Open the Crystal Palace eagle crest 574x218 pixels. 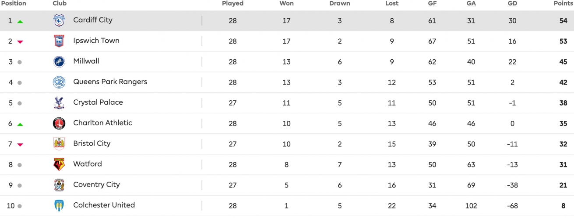coord(59,102)
